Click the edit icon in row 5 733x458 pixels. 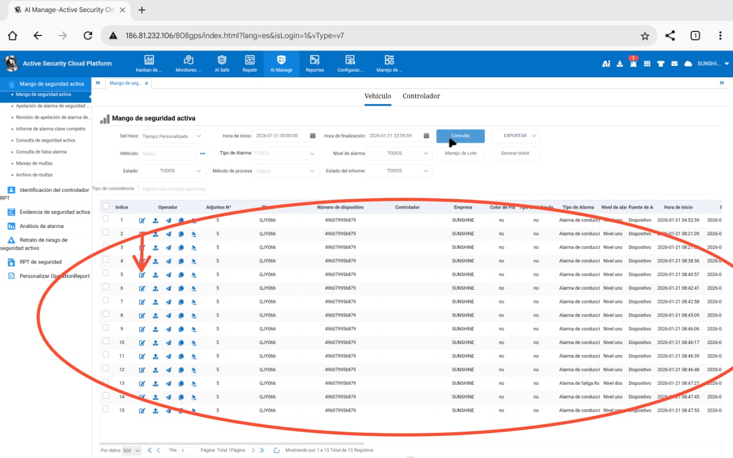click(142, 275)
